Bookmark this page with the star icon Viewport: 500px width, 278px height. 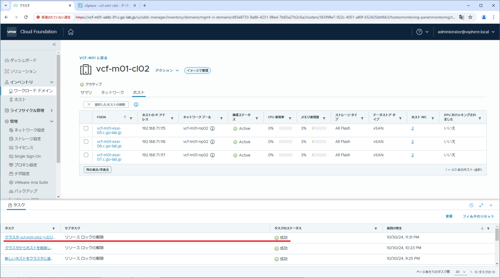470,17
